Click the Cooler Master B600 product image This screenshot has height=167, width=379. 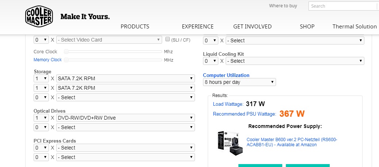tap(230, 142)
